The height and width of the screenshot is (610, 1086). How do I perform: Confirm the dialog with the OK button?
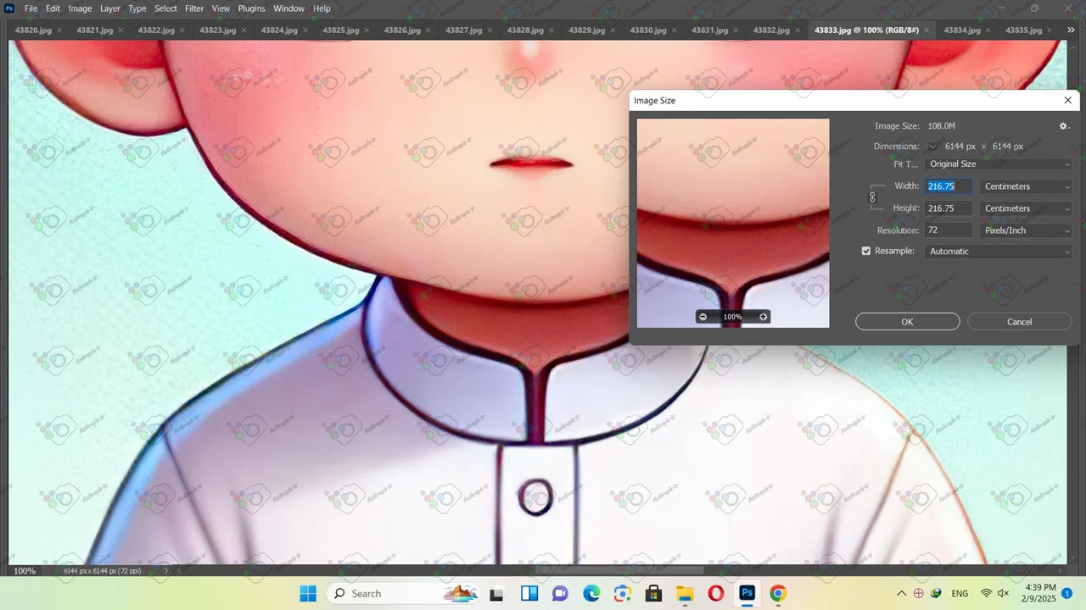[x=907, y=322]
